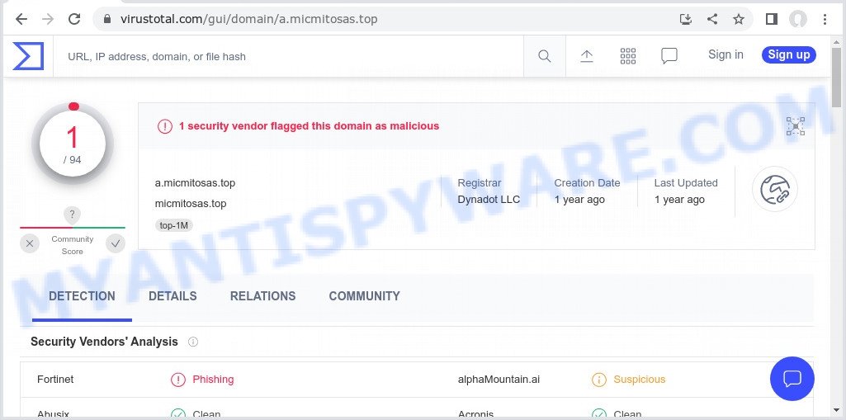This screenshot has width=846, height=420.
Task: Click the alphaMountain.ai vendor name
Action: (x=499, y=380)
